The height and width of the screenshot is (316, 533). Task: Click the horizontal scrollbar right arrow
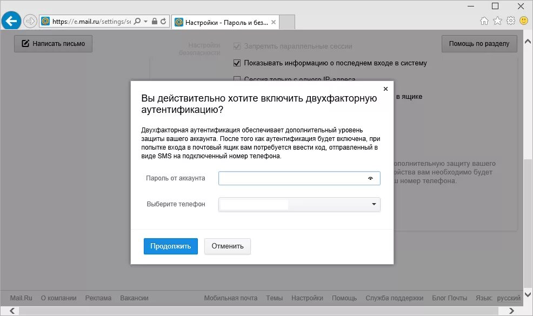(511, 311)
